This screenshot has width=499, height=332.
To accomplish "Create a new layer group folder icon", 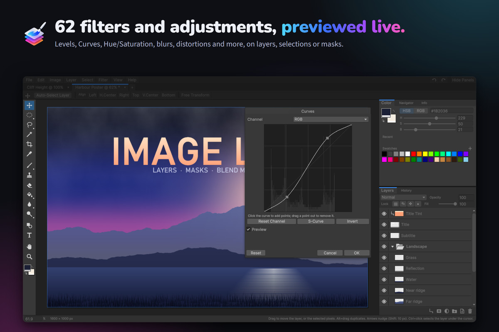I will point(455,311).
